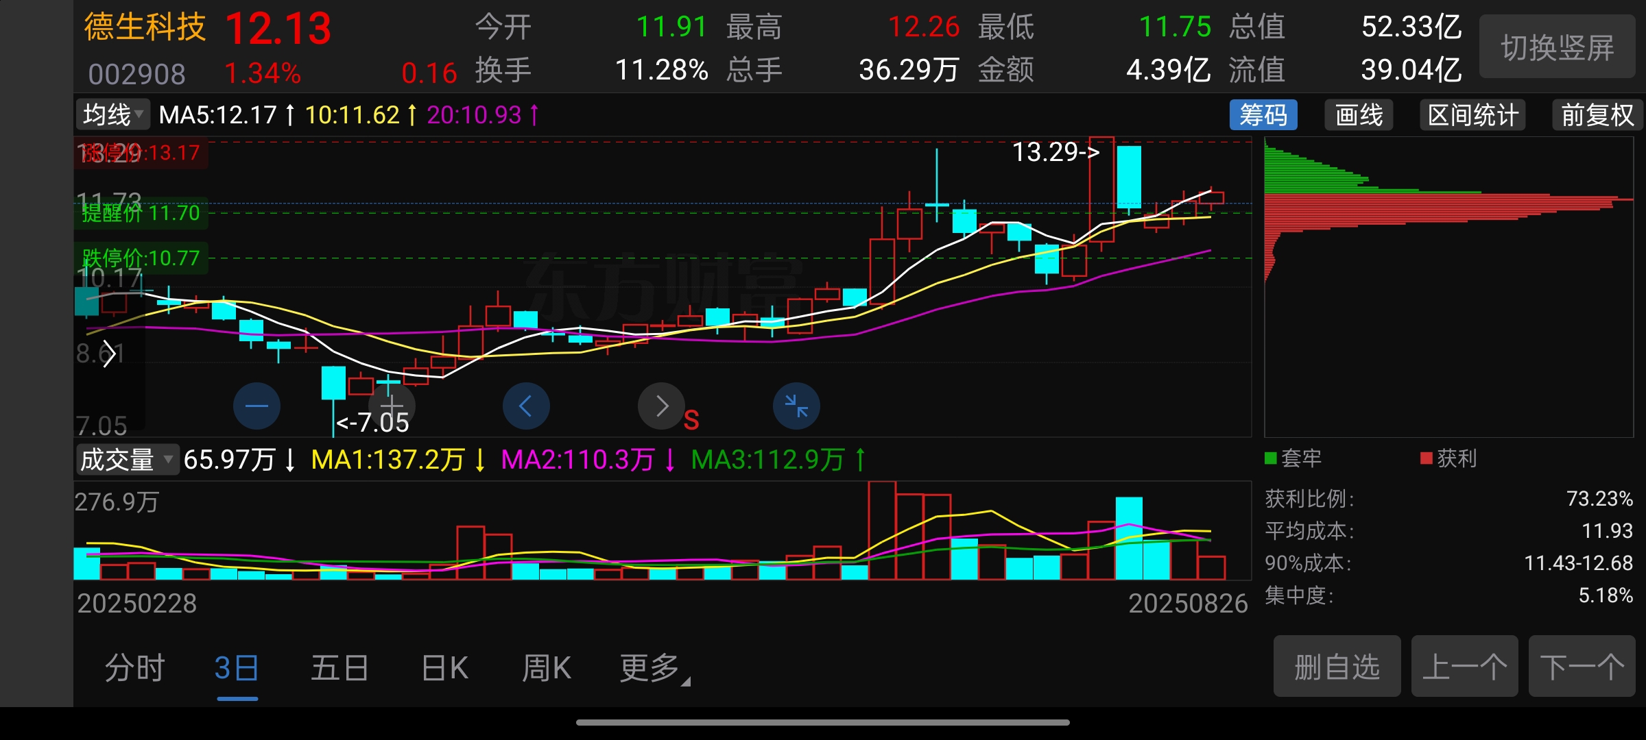The image size is (1646, 740).
Task: Tap the 今开 11.91 opening price
Action: click(x=671, y=27)
